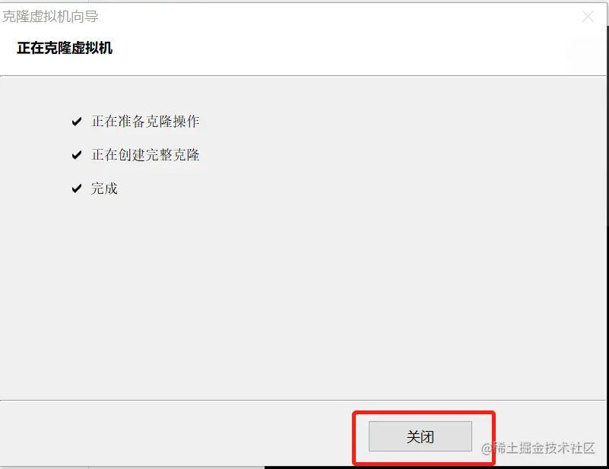Click the separator line above the button bar
This screenshot has height=469, width=609.
coord(303,401)
